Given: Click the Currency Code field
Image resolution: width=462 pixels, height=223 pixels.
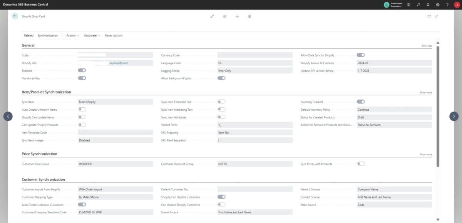Looking at the screenshot, I should [255, 55].
